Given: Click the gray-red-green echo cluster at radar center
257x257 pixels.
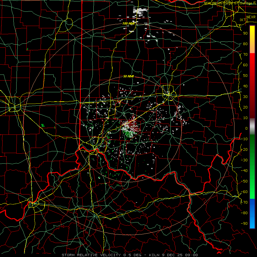Looking at the screenshot, I should point(130,128).
